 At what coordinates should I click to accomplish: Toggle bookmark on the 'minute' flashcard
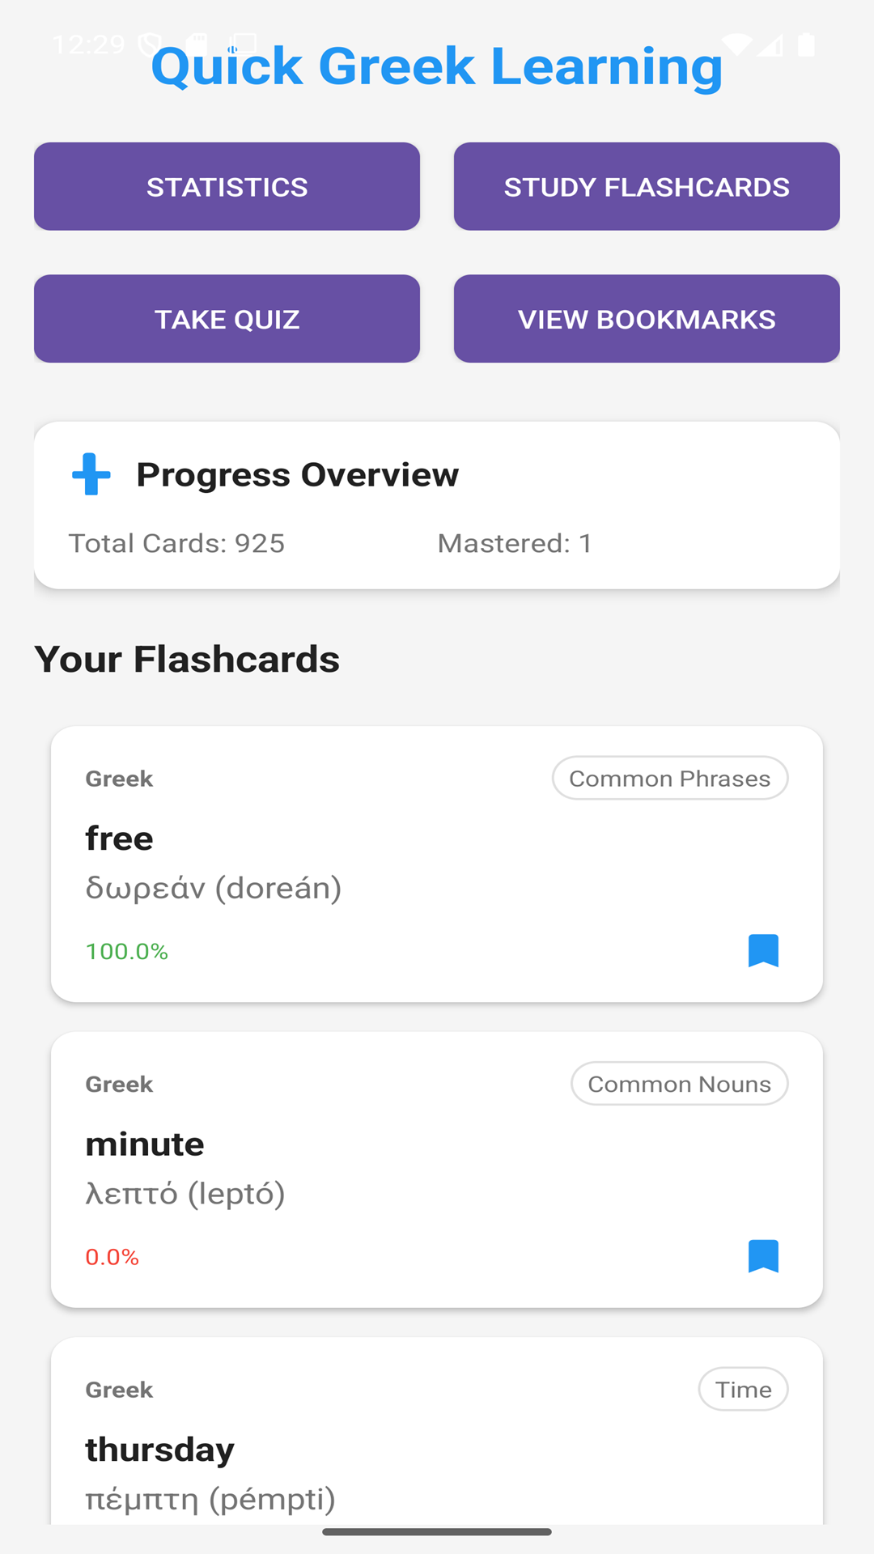pyautogui.click(x=763, y=1256)
